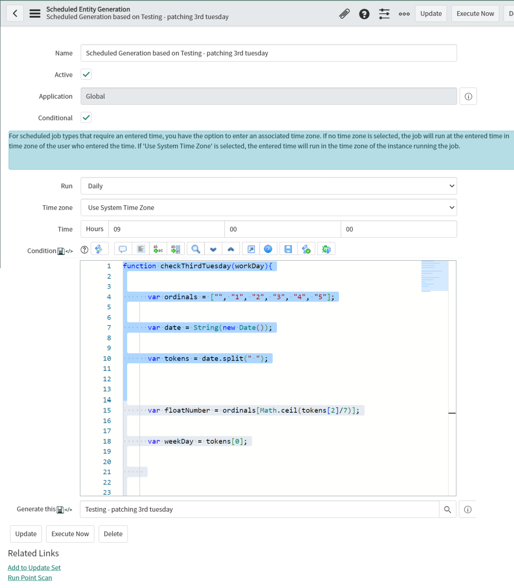This screenshot has width=514, height=588.
Task: Launch the script debugger icon
Action: [326, 248]
